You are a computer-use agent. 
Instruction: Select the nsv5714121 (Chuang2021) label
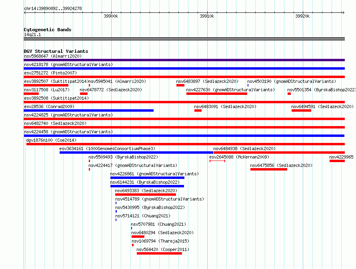pyautogui.click(x=143, y=216)
